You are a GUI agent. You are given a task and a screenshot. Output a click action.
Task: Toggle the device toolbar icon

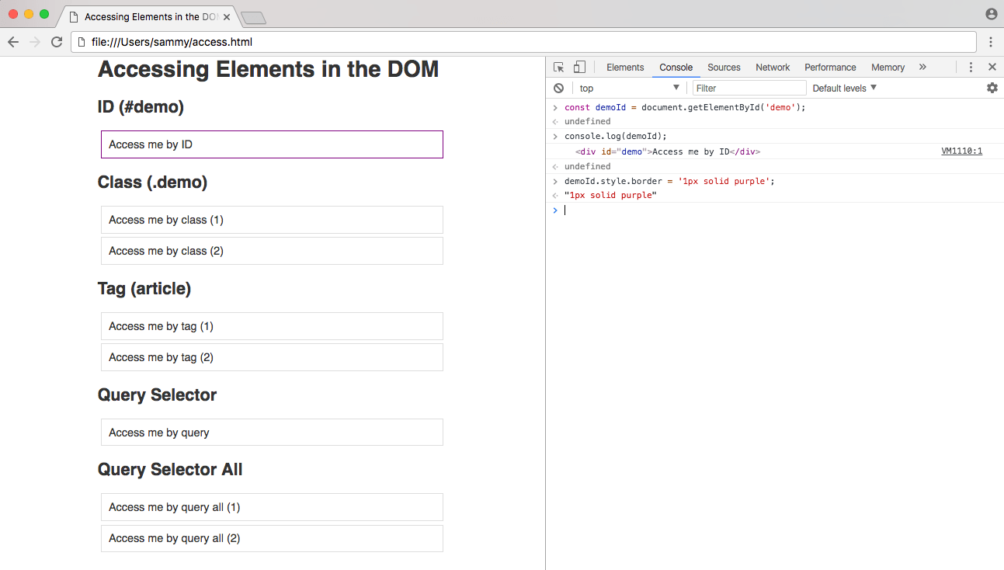[579, 68]
